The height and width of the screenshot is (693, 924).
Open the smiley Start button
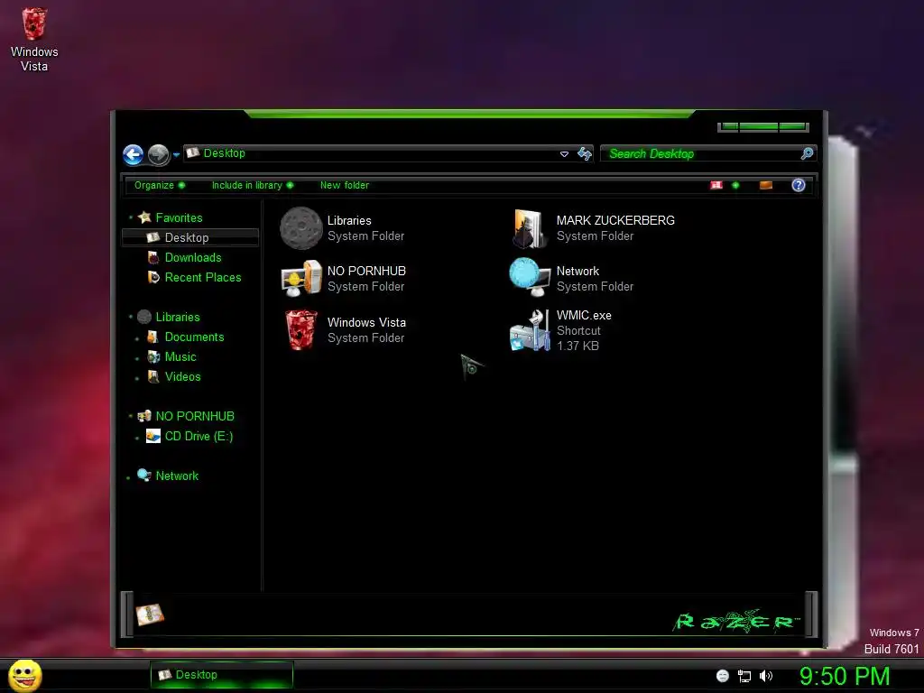(x=24, y=675)
